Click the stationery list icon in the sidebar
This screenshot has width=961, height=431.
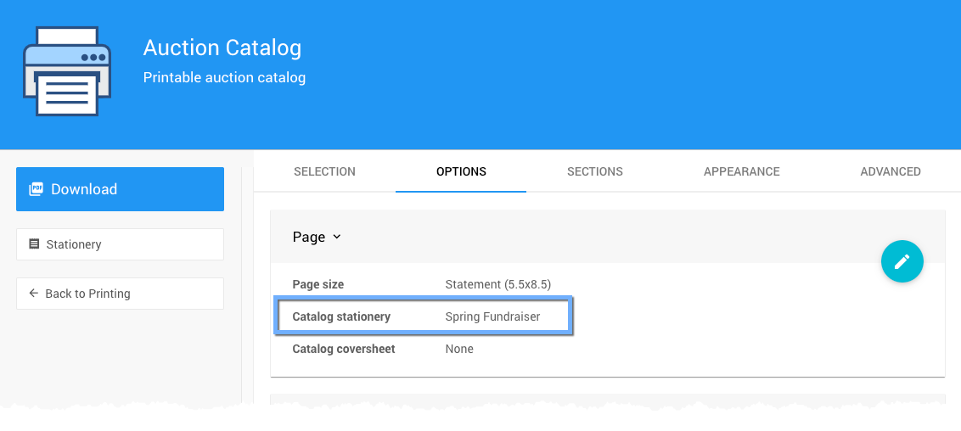tap(34, 244)
